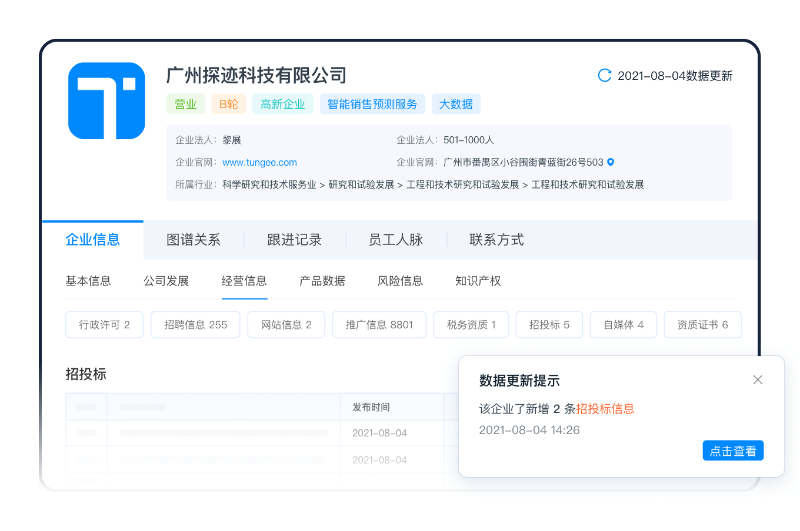
Task: Click the 招投标 section heading
Action: pos(86,374)
